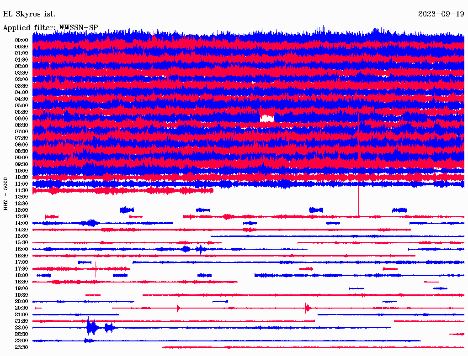Select the 02:00 time label
This screenshot has height=356, width=468.
(21, 66)
